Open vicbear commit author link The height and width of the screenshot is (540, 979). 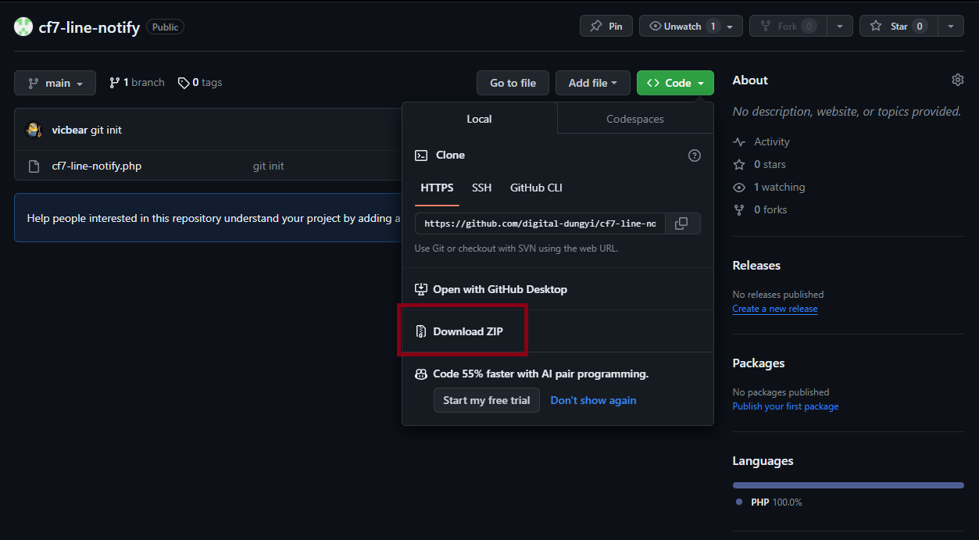70,130
